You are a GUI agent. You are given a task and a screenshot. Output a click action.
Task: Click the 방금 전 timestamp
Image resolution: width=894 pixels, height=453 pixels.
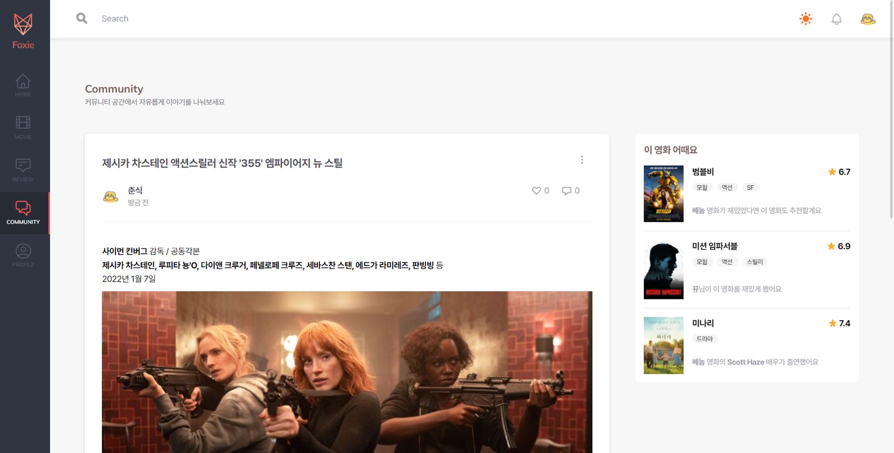coord(138,203)
